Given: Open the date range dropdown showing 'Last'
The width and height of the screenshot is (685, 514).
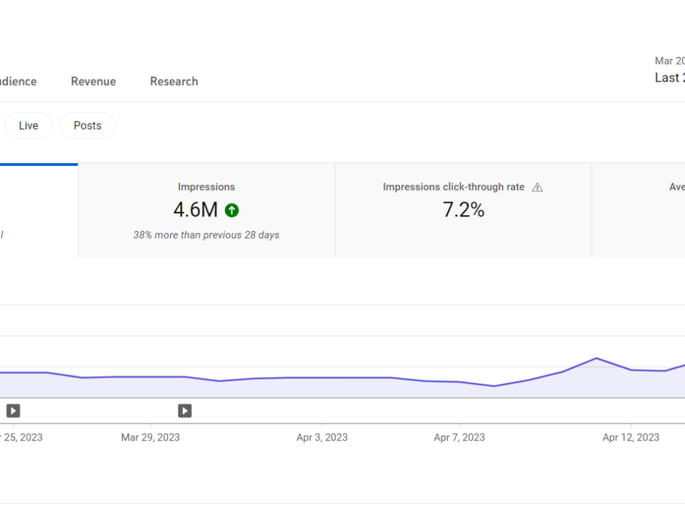Looking at the screenshot, I should (670, 70).
